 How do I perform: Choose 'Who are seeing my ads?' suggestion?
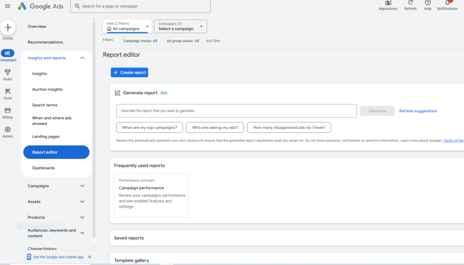(215, 128)
